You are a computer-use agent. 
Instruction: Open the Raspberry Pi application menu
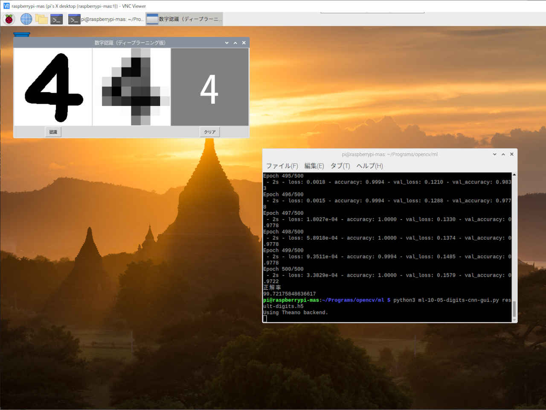pos(9,19)
